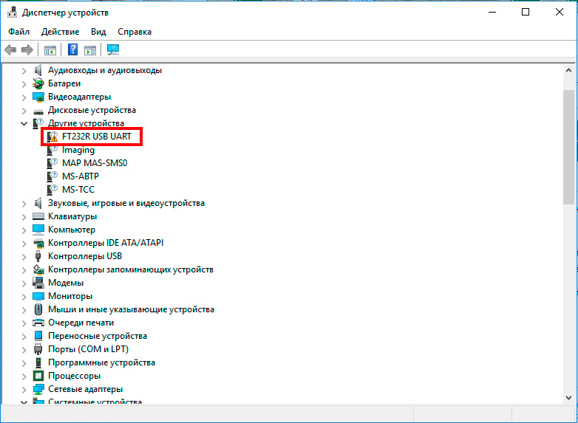
Task: Click the scan for hardware changes monitor icon
Action: click(x=113, y=49)
